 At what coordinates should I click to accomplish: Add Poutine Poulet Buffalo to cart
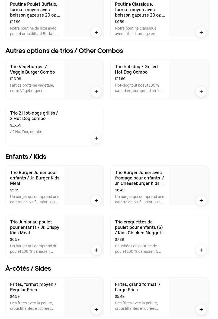pos(96,32)
